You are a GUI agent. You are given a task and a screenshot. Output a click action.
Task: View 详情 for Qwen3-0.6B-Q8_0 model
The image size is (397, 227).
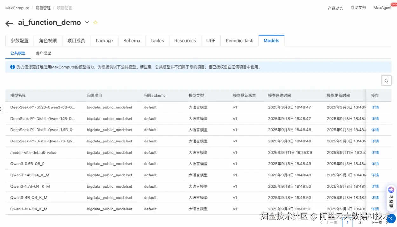pos(375,164)
